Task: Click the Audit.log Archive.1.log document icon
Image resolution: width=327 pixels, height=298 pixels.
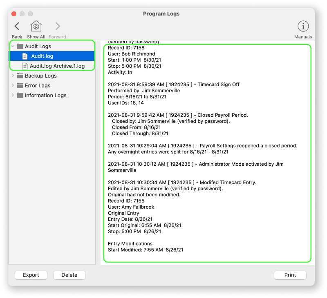Action: tap(25, 66)
